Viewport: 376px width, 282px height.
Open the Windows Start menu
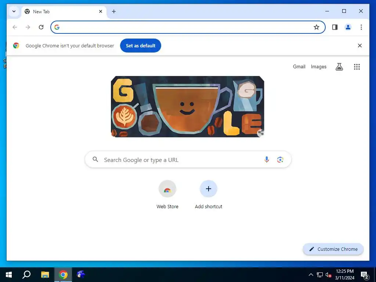(9, 275)
